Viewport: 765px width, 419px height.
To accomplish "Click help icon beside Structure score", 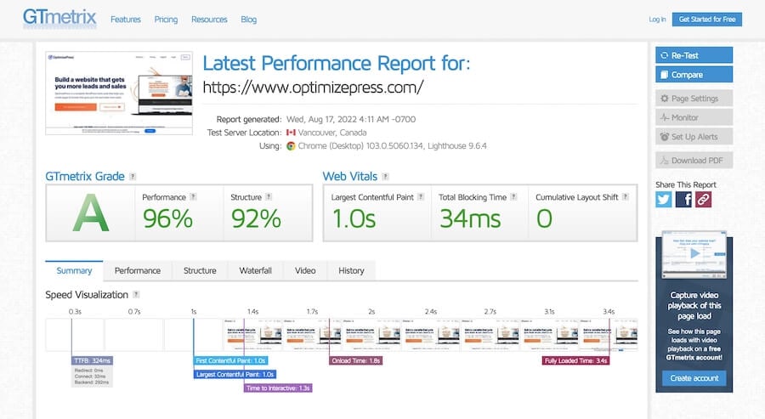I will tap(269, 197).
